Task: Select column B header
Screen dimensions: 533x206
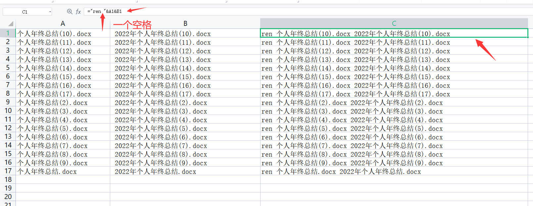Action: coord(185,24)
